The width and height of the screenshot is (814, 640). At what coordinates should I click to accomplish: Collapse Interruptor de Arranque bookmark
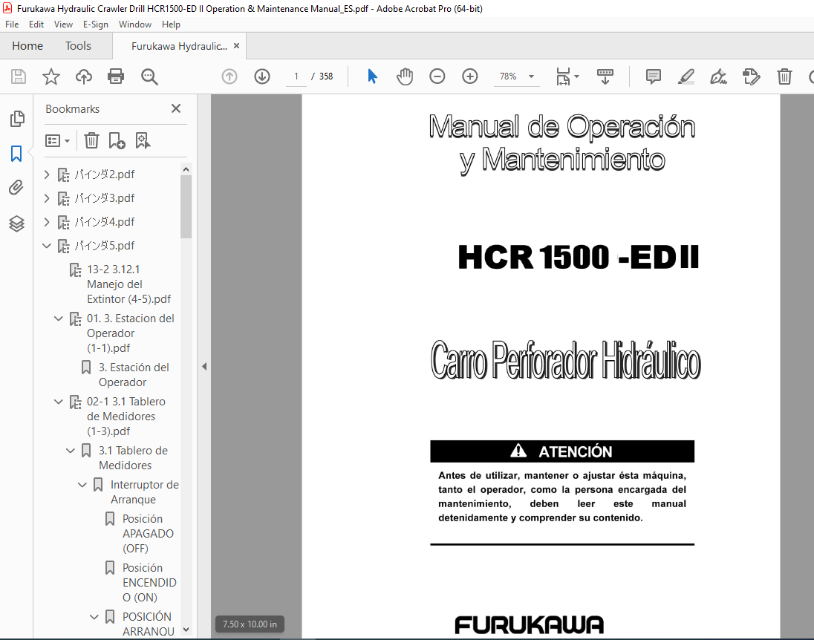tap(82, 485)
